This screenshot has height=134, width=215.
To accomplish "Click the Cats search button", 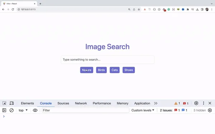I will coord(115,70).
